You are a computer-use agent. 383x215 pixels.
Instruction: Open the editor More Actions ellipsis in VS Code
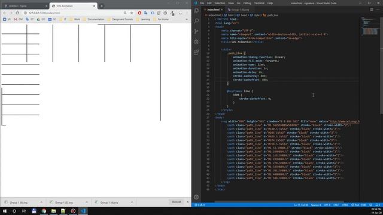pos(378,10)
